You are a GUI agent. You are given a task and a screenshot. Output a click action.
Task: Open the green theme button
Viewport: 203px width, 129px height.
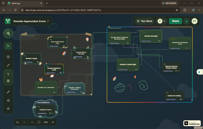(x=187, y=21)
